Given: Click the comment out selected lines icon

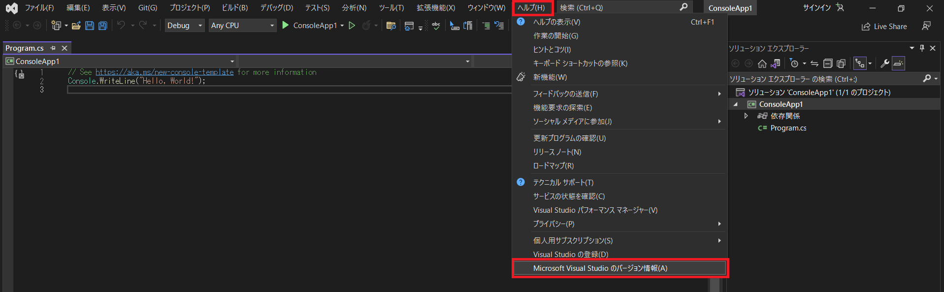Looking at the screenshot, I should pos(486,26).
